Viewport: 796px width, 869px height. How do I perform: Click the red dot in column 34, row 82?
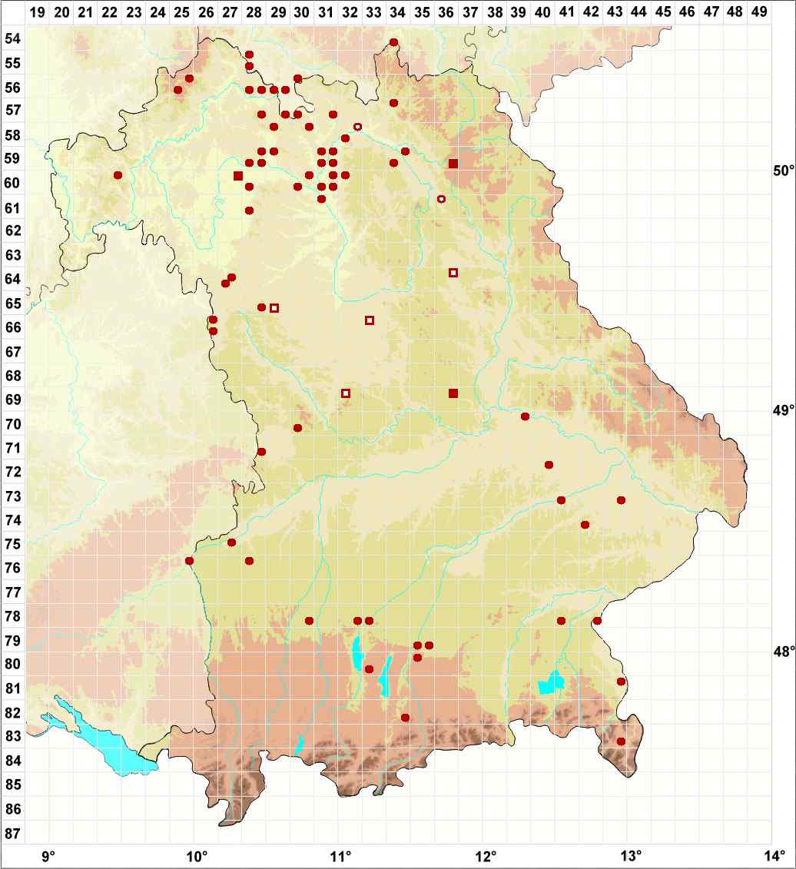[x=405, y=718]
